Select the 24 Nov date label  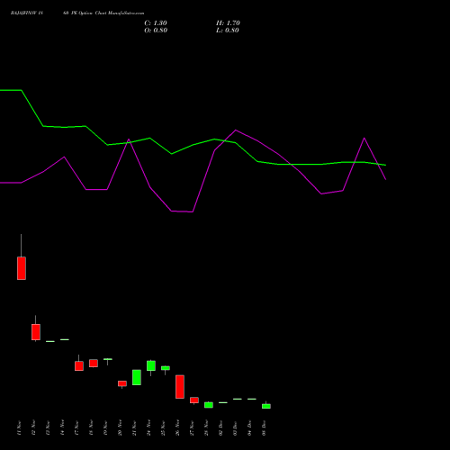click(148, 427)
